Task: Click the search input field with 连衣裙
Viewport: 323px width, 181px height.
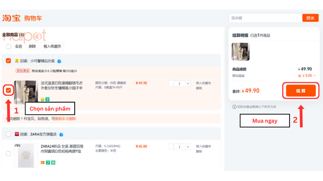Action: point(265,18)
